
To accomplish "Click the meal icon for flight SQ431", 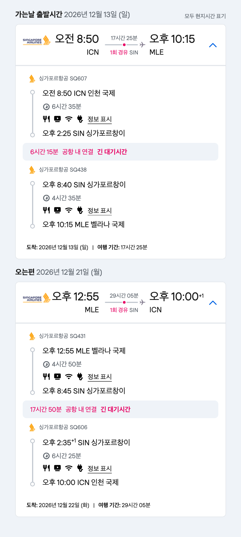I will [46, 377].
